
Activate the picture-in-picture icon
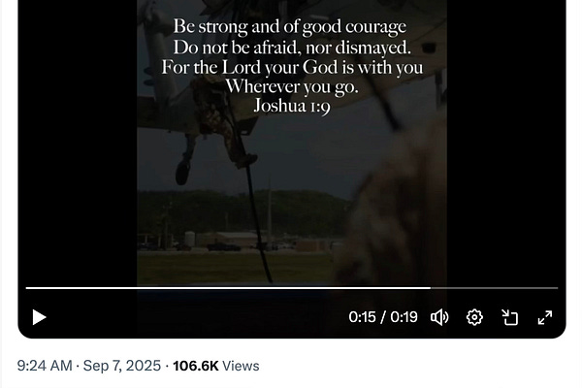pyautogui.click(x=509, y=317)
